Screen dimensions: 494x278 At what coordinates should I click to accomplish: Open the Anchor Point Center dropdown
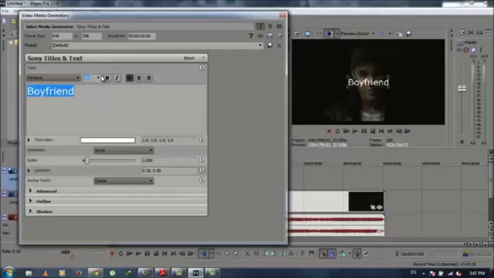point(124,181)
